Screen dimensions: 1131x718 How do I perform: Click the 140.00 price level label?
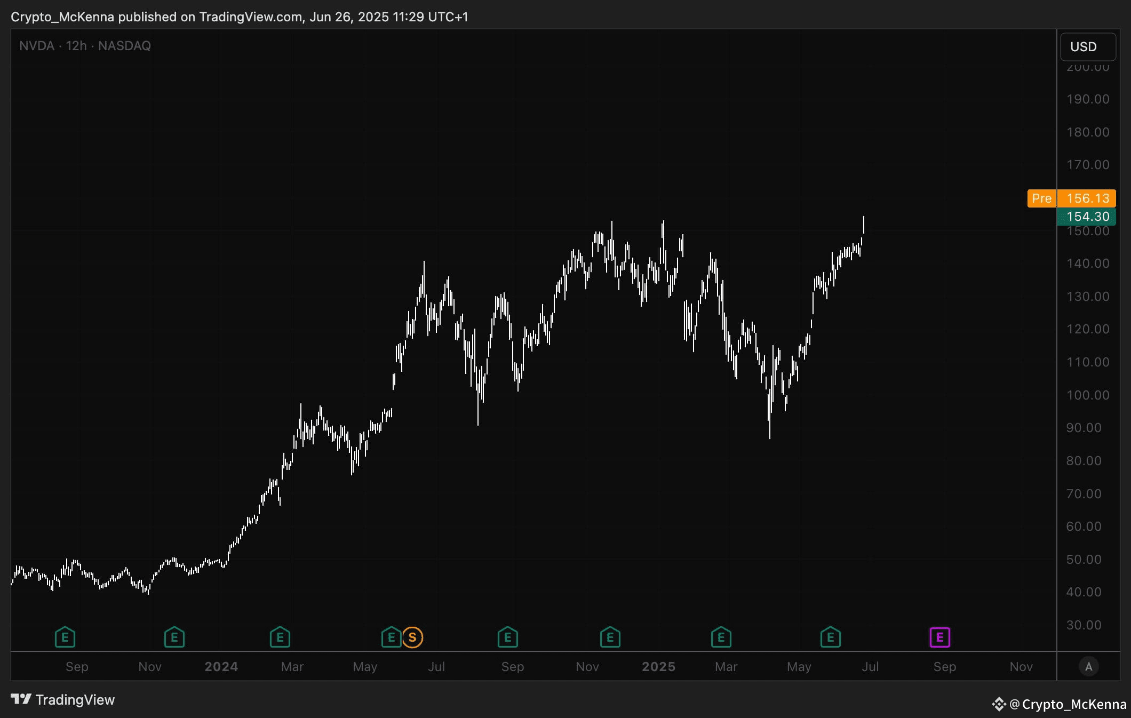click(x=1088, y=264)
